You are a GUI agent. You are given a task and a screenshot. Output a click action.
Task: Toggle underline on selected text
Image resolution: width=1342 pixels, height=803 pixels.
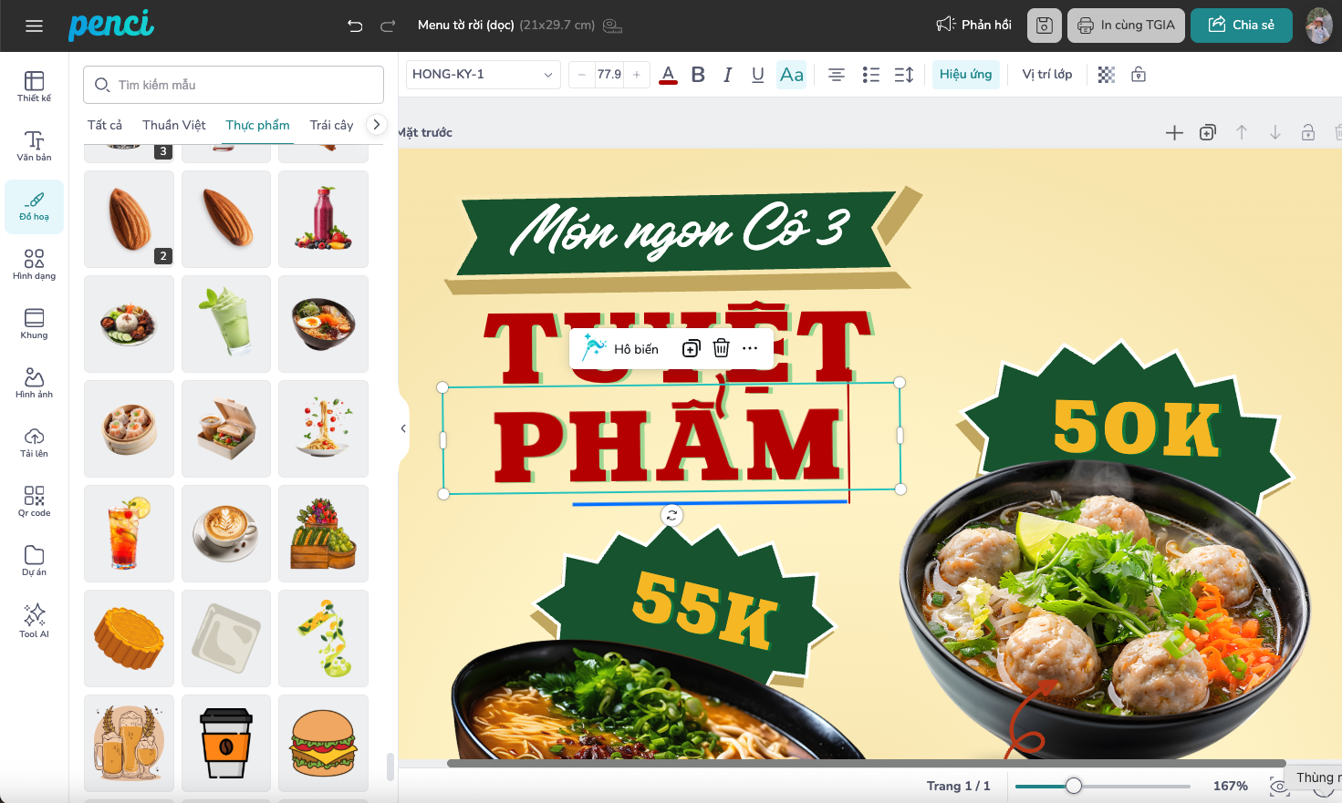coord(757,75)
